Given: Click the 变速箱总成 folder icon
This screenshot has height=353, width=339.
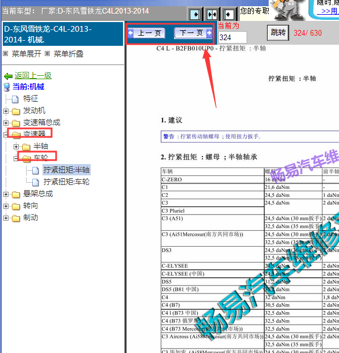Looking at the screenshot, I should pos(16,123).
